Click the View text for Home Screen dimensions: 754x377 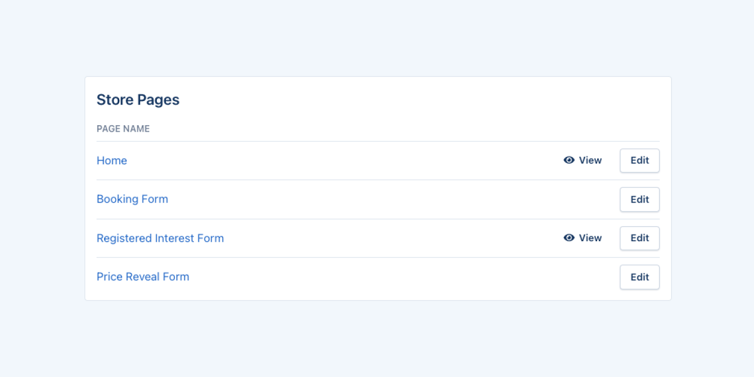(x=590, y=160)
